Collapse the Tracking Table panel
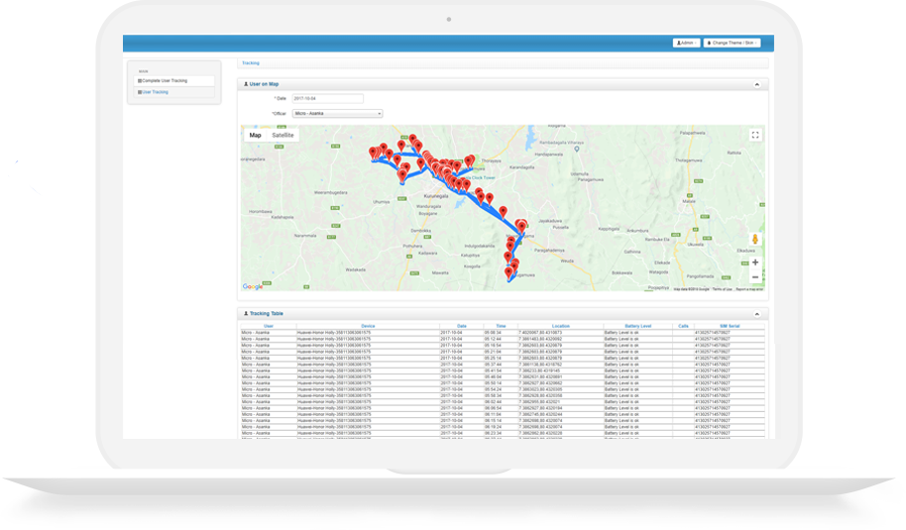The width and height of the screenshot is (906, 530). click(x=758, y=313)
